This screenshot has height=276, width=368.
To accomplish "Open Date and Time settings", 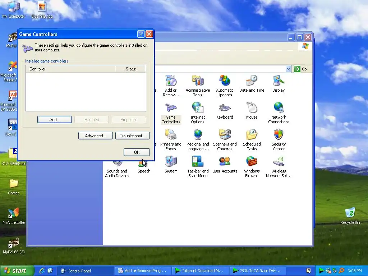I will coord(252,83).
